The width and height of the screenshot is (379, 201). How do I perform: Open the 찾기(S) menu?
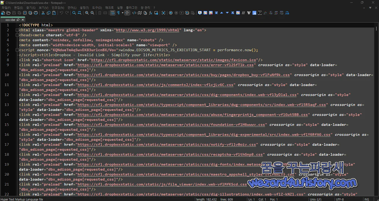(x=31, y=8)
